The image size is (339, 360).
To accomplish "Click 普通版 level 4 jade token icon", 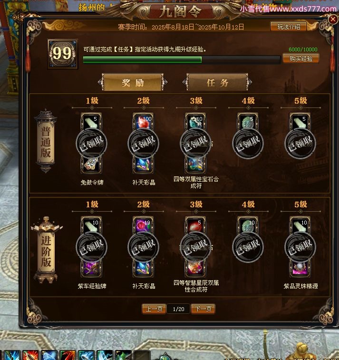I will tap(248, 122).
